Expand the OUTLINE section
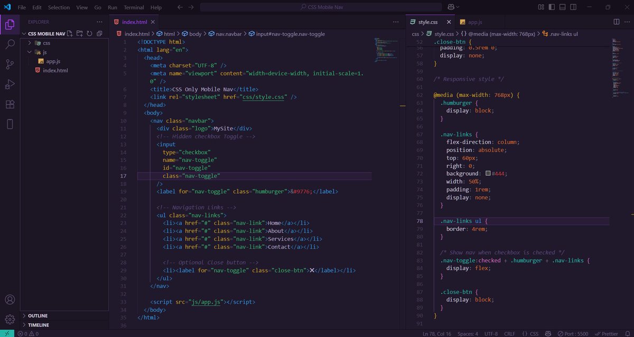The image size is (634, 337). tap(64, 316)
